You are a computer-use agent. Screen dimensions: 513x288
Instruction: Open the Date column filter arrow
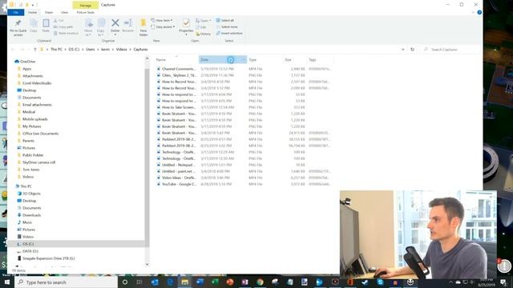click(x=244, y=59)
